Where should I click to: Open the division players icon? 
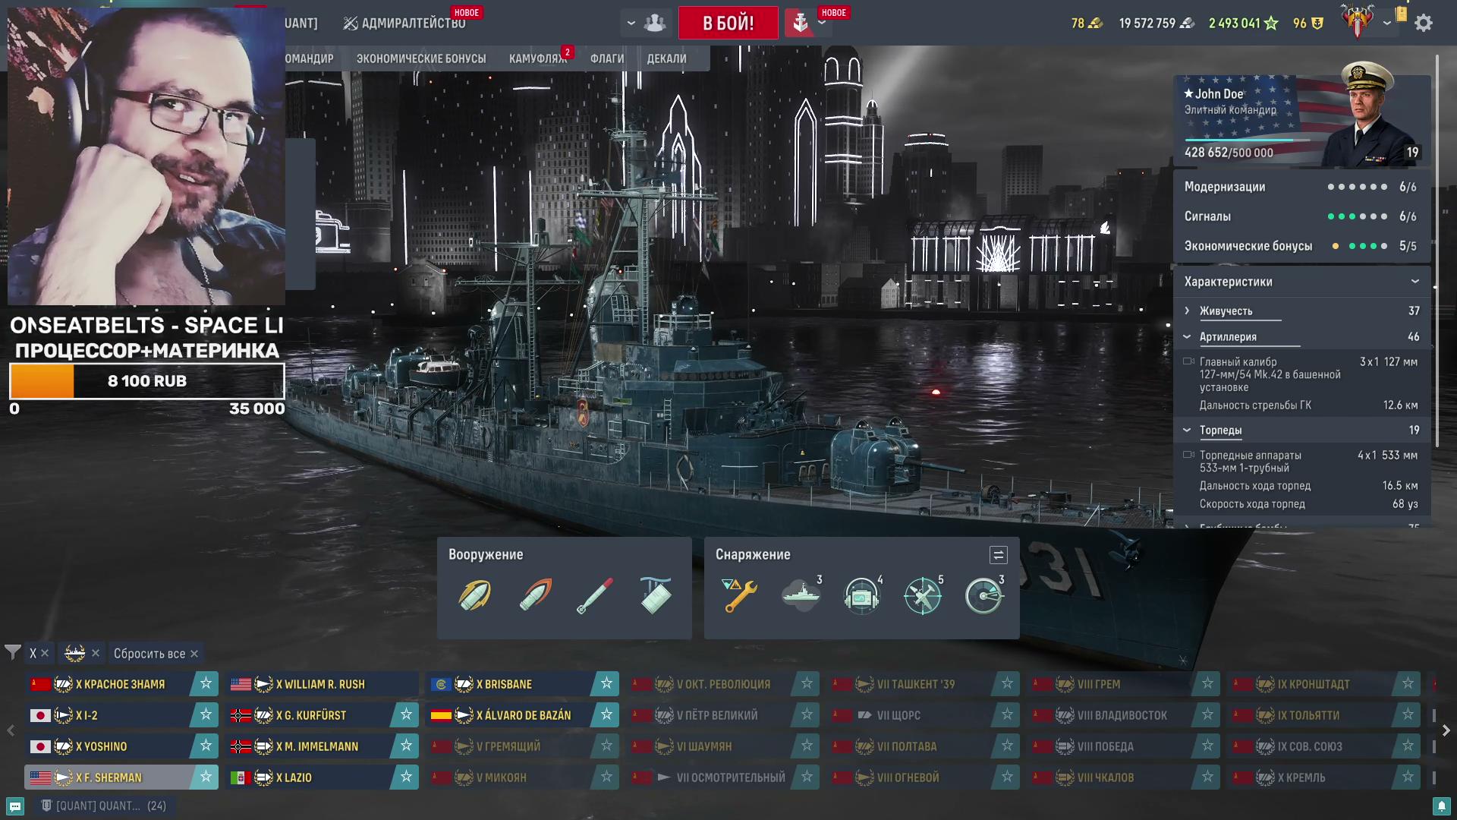[x=655, y=23]
